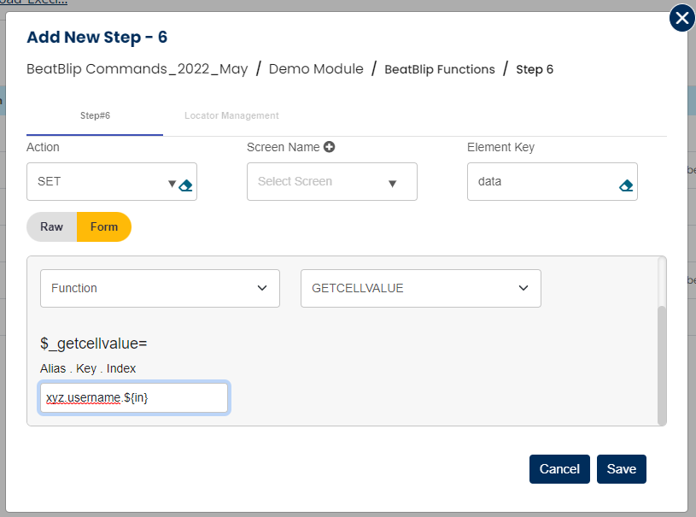Click the Cancel button
The image size is (696, 517).
[559, 469]
